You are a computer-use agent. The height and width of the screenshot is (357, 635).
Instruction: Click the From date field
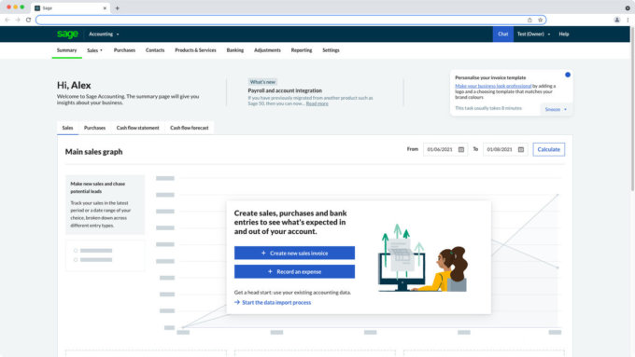coord(445,149)
